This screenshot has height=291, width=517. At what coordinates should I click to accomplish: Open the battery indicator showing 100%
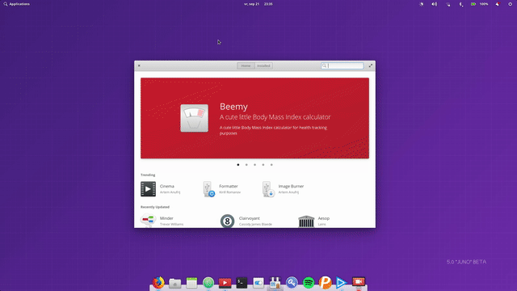point(479,4)
